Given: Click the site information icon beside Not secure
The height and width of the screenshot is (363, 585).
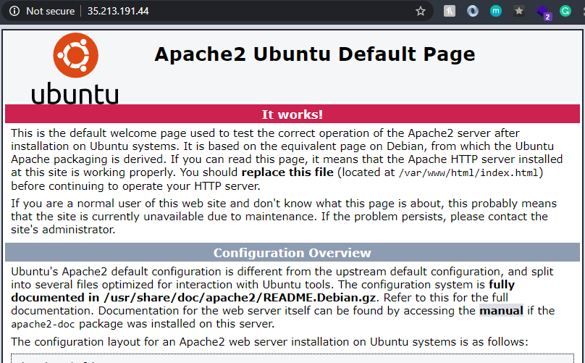Looking at the screenshot, I should 14,11.
